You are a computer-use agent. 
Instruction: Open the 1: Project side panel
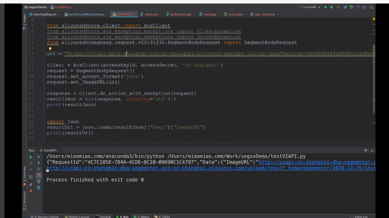[x=24, y=21]
